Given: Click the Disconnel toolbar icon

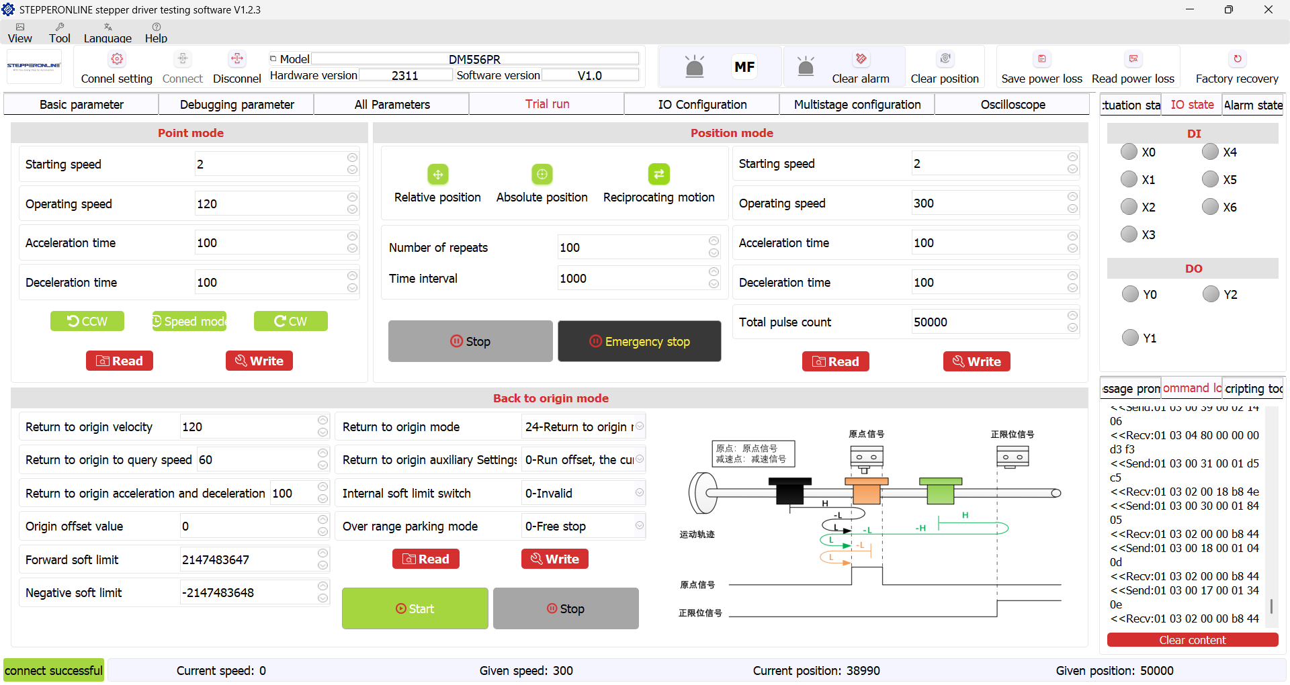Looking at the screenshot, I should tap(236, 59).
